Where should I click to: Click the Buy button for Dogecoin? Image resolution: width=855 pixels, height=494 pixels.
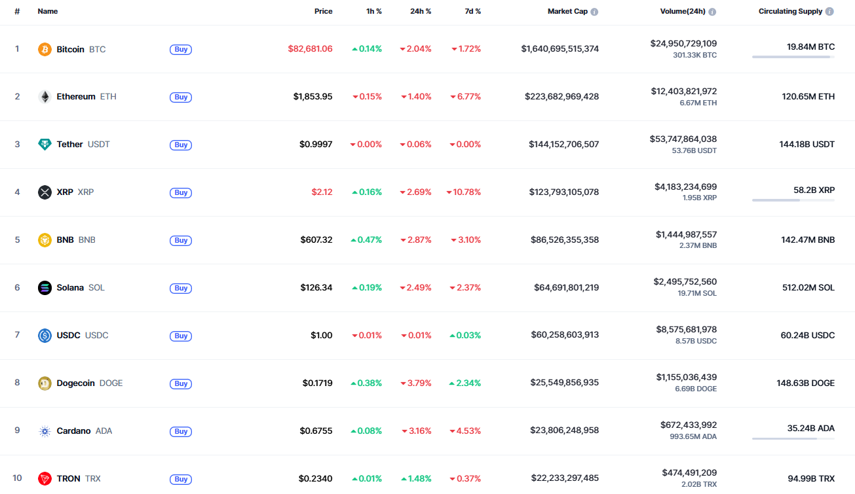pos(180,383)
